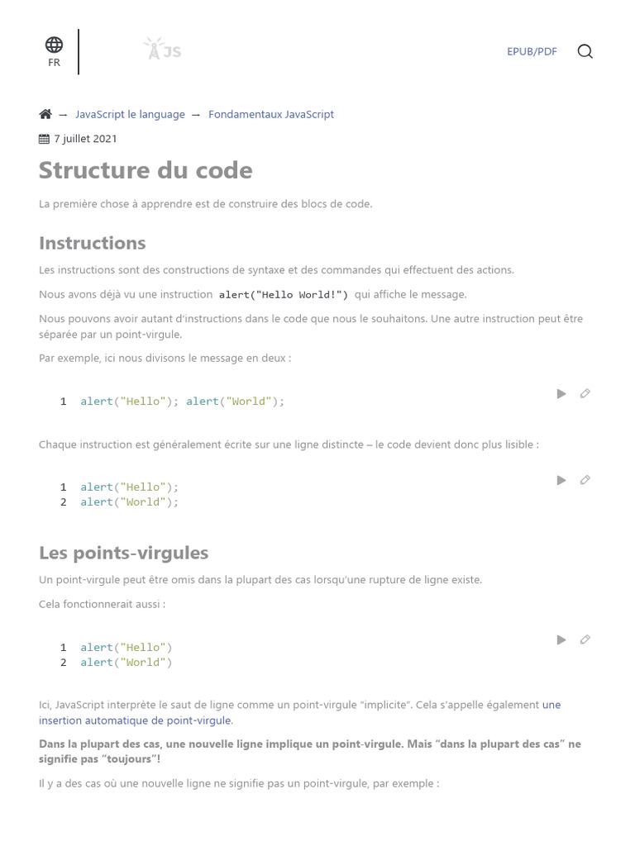Screen dimensions: 635x846
Task: Click the JS site logo
Action: 162,50
